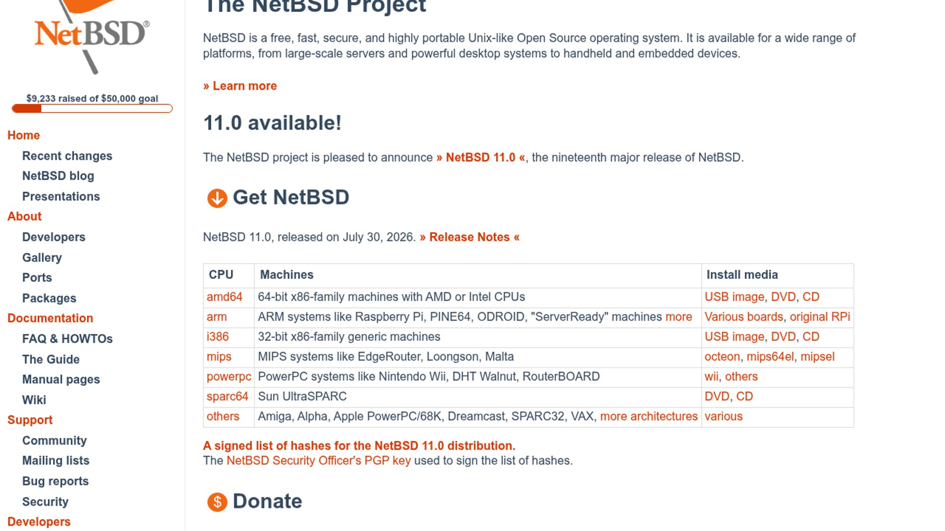Screen dimensions: 945x531
Task: Open NetBSD blog from sidebar
Action: click(58, 176)
